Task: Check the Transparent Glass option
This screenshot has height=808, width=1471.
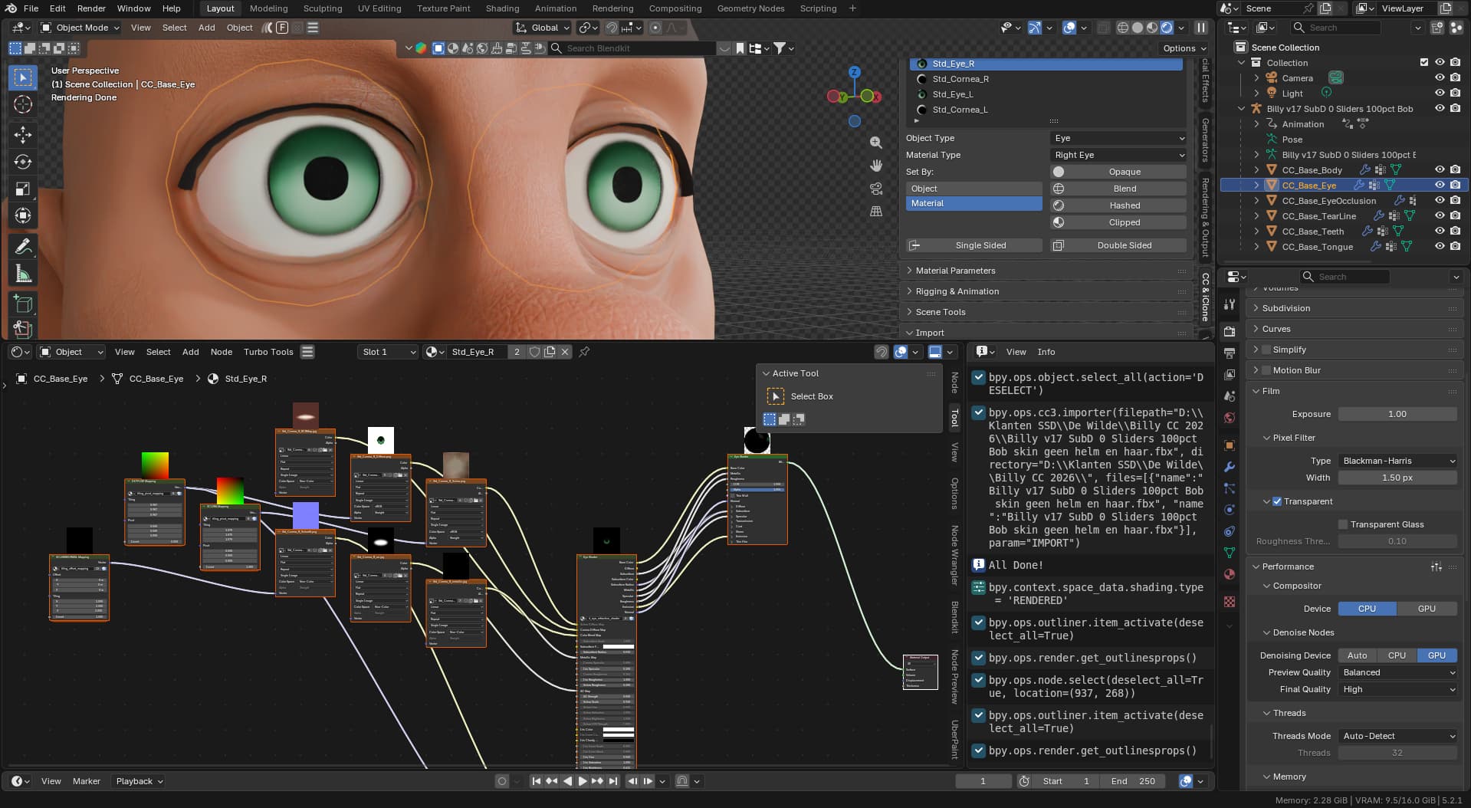Action: (x=1343, y=524)
